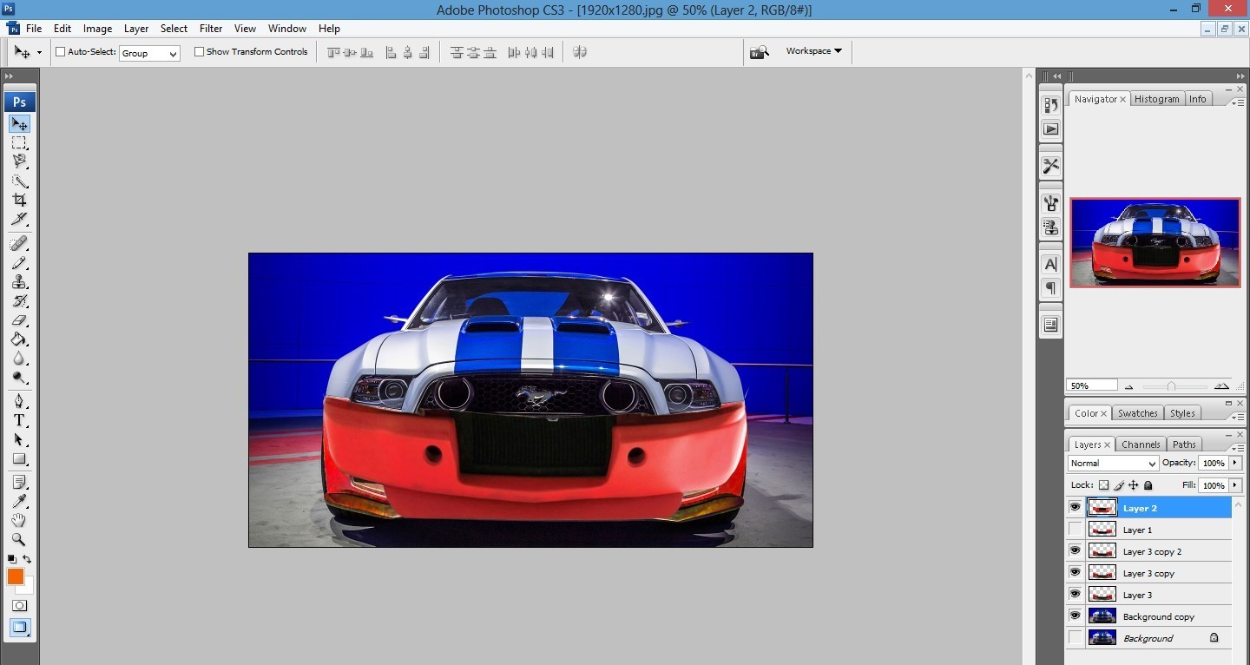Open the Auto-Select Group dropdown

[x=149, y=53]
